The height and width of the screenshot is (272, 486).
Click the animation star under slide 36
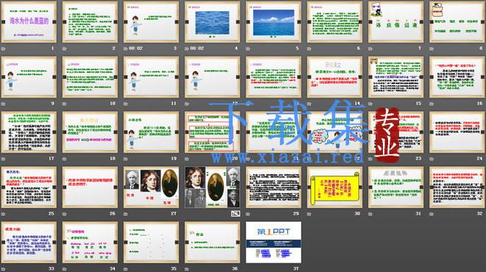(187, 269)
